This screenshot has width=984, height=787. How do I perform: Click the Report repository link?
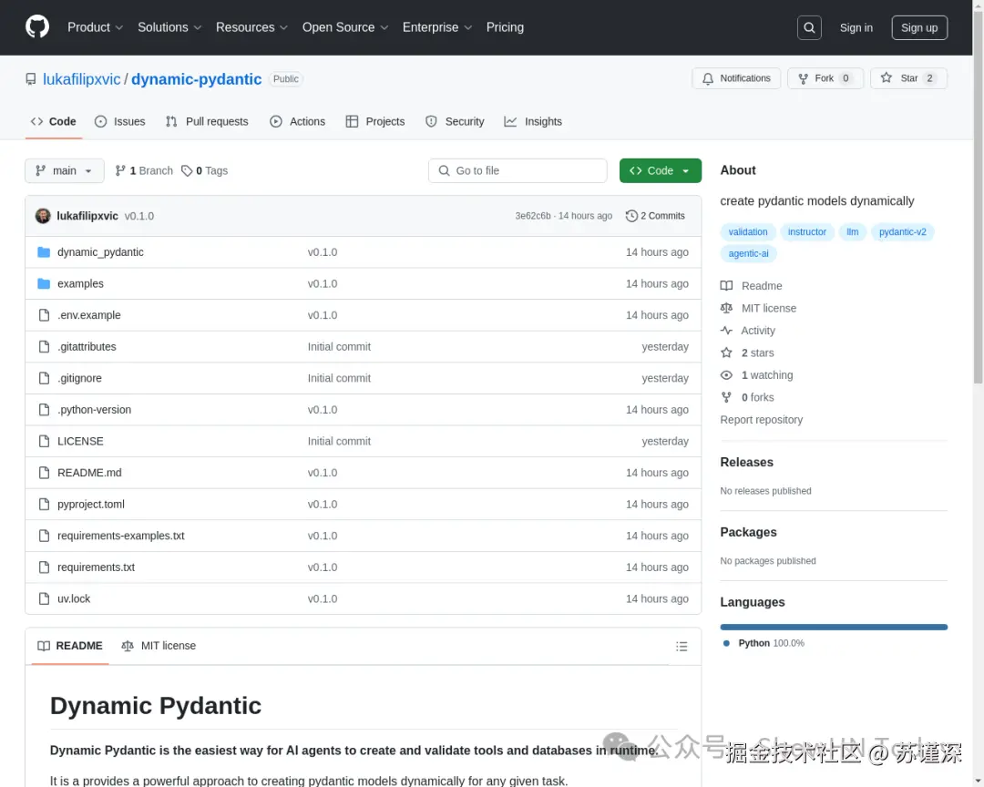coord(761,420)
